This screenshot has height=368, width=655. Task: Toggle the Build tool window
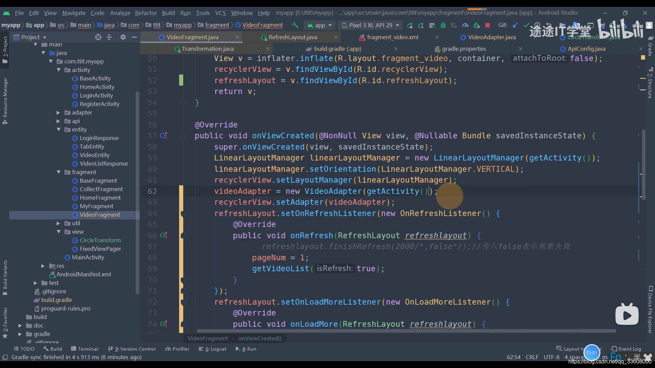pyautogui.click(x=53, y=349)
